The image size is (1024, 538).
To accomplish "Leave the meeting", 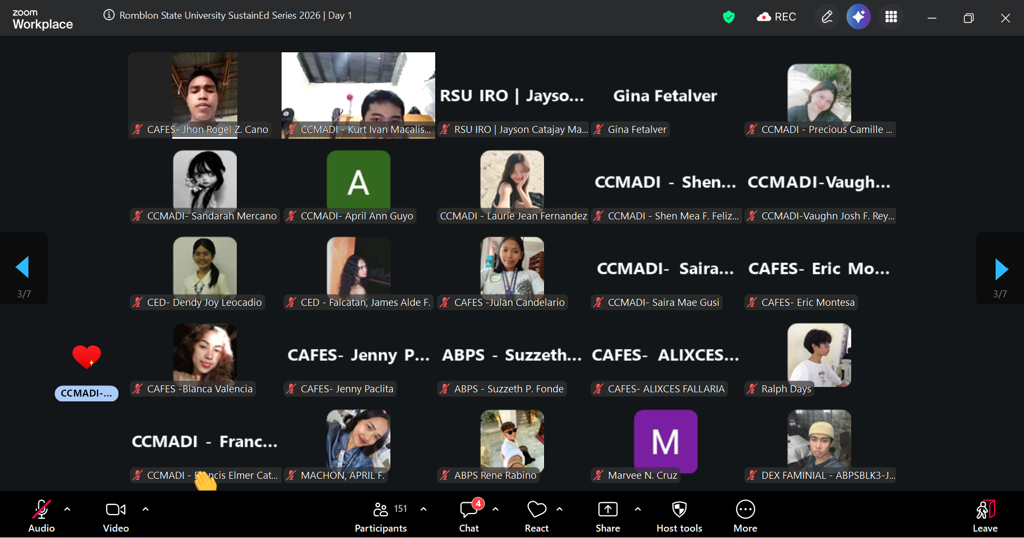I will [x=985, y=516].
